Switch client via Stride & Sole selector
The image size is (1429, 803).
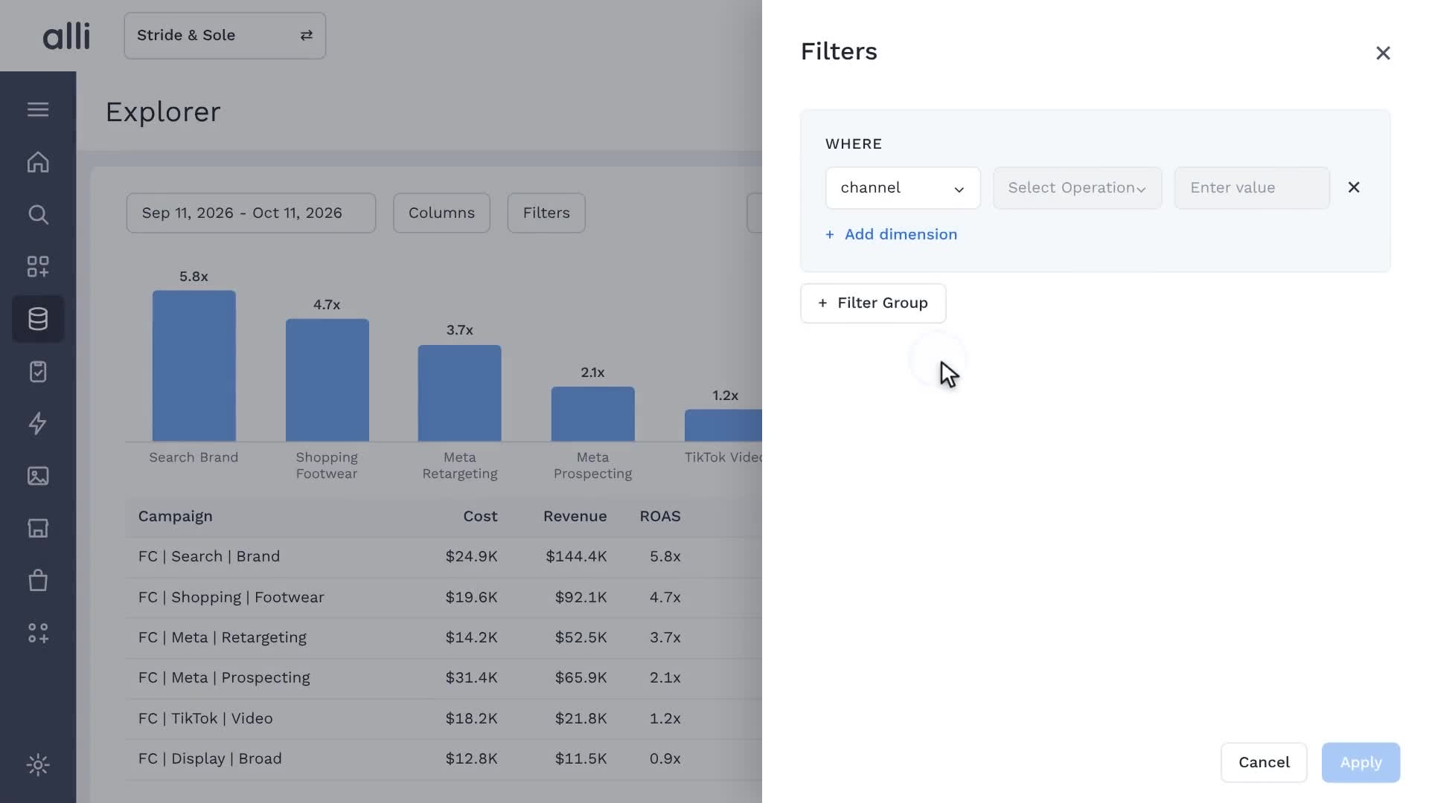[x=225, y=35]
